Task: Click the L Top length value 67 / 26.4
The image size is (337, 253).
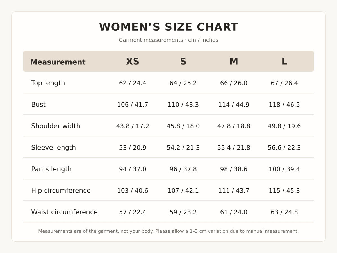Action: point(284,83)
